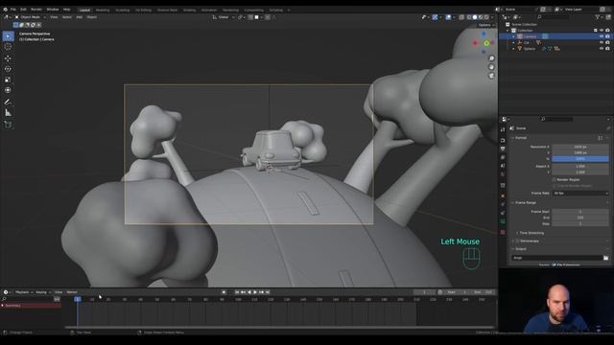Expand the Sphere object in outliner

[514, 49]
